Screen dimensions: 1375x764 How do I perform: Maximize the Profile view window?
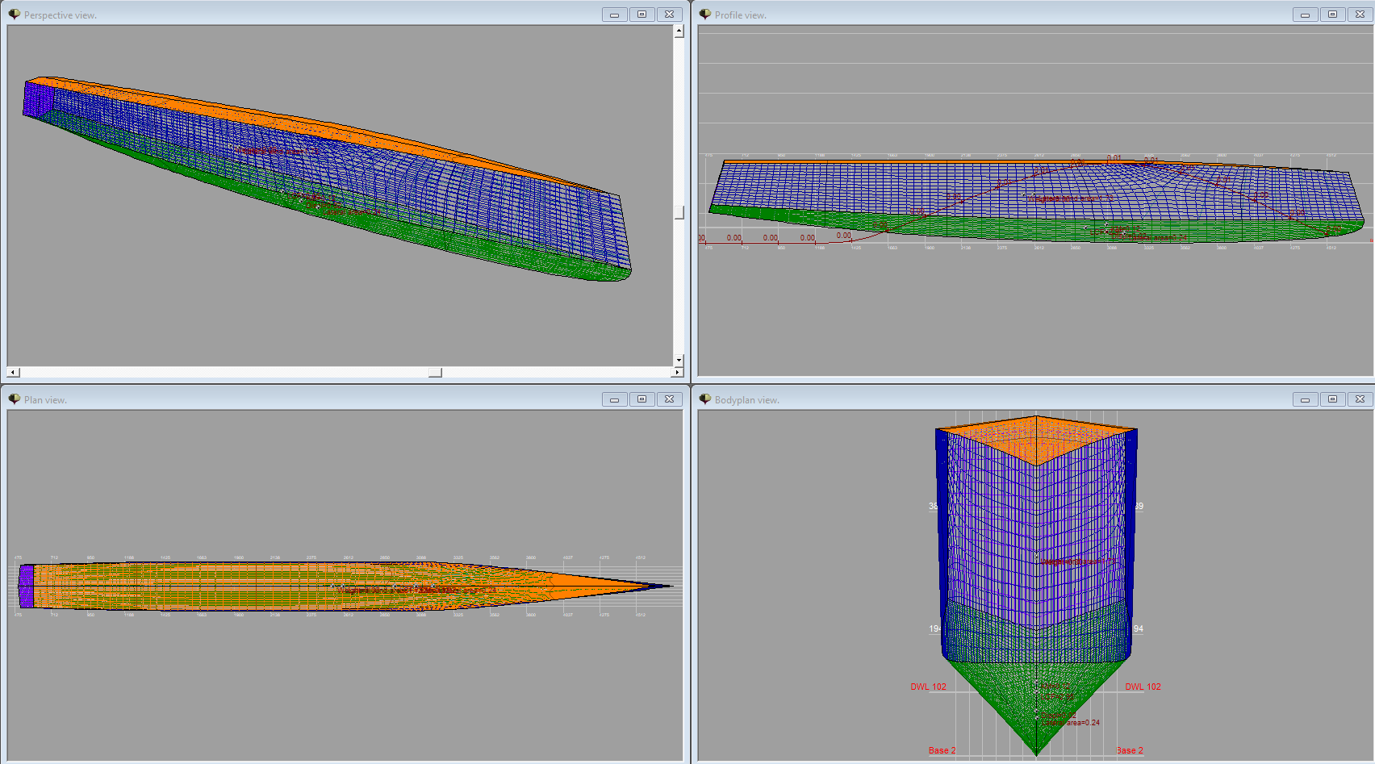pos(1332,15)
